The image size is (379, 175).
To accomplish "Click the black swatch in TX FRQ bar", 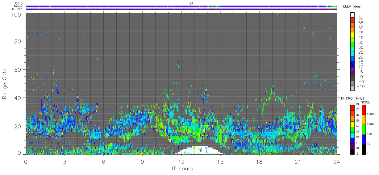I will (x=353, y=152).
